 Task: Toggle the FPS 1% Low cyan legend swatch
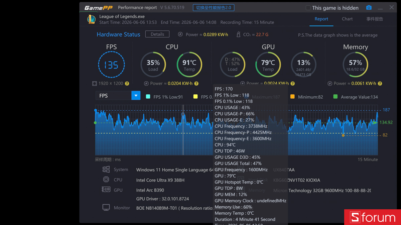click(148, 97)
